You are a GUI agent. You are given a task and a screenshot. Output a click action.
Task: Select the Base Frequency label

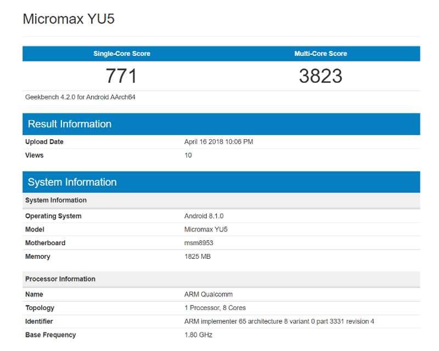tap(50, 335)
